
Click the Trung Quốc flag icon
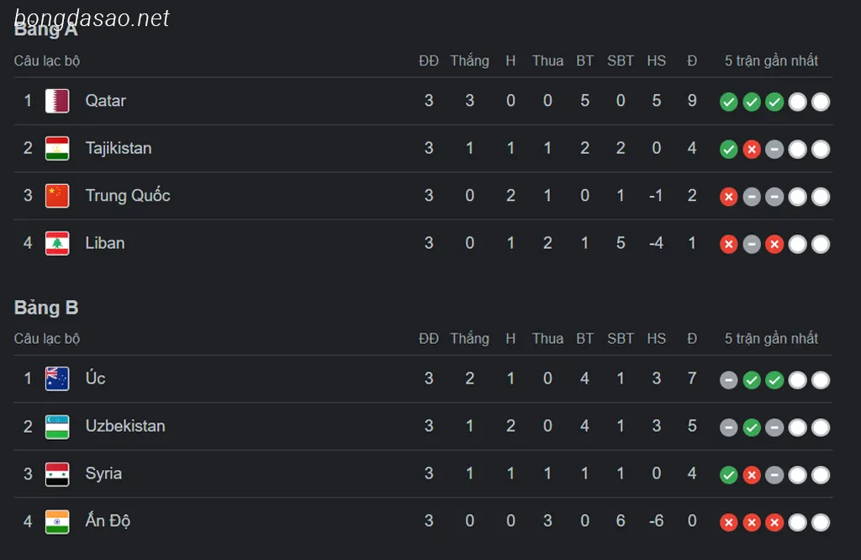pos(57,196)
